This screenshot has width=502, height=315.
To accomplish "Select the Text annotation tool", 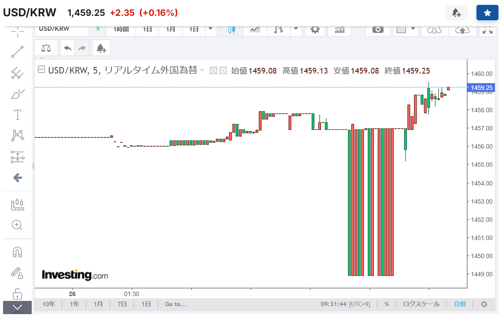I will coord(17,115).
